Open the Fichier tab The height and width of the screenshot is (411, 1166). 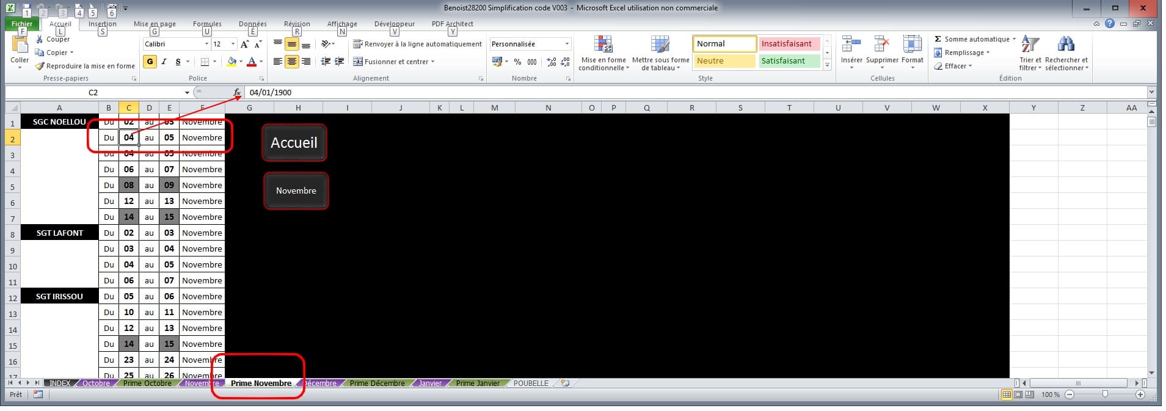coord(22,24)
